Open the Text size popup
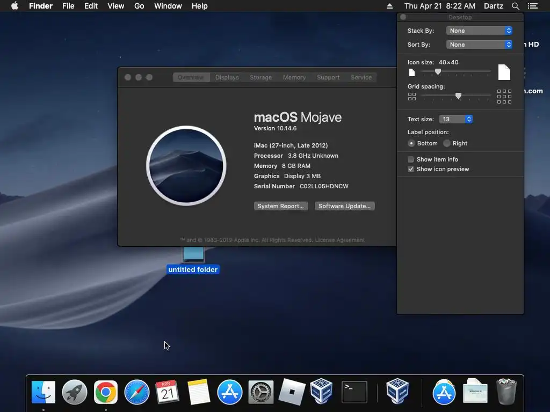Image resolution: width=550 pixels, height=412 pixels. tap(455, 119)
